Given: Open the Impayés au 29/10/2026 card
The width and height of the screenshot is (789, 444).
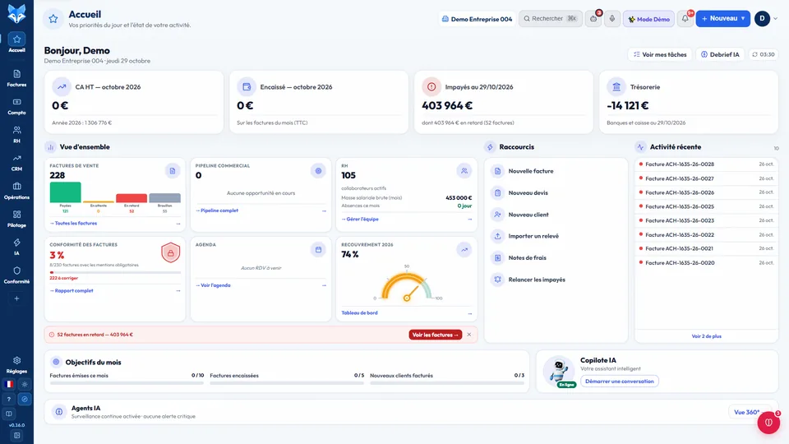Looking at the screenshot, I should [x=504, y=102].
